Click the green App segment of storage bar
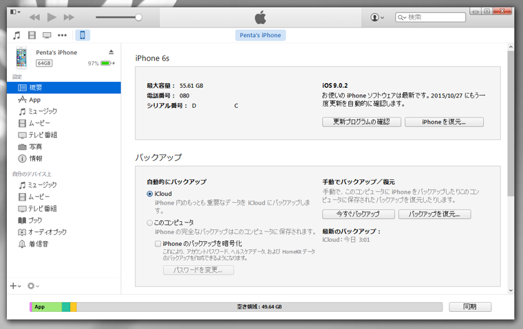The image size is (523, 329). (47, 307)
